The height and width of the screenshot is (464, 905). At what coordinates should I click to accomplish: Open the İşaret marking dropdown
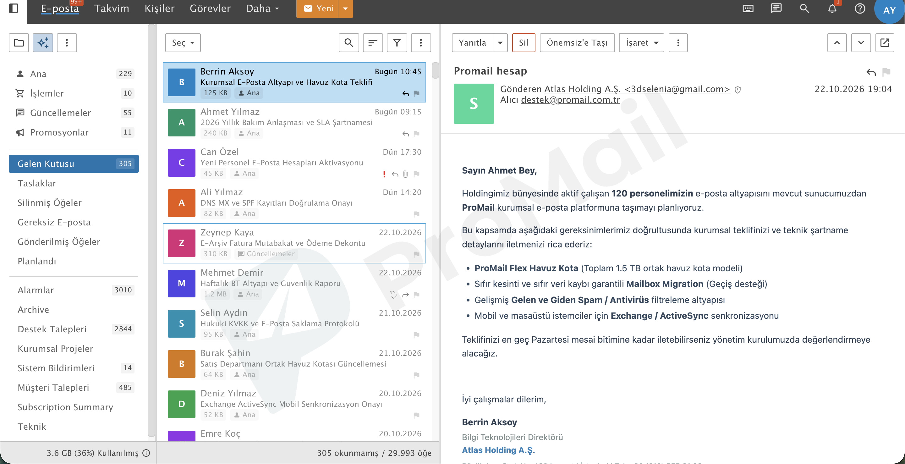pos(641,42)
